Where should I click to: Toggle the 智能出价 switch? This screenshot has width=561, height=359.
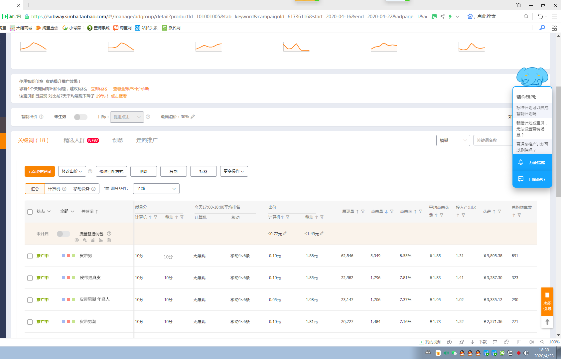pos(80,117)
